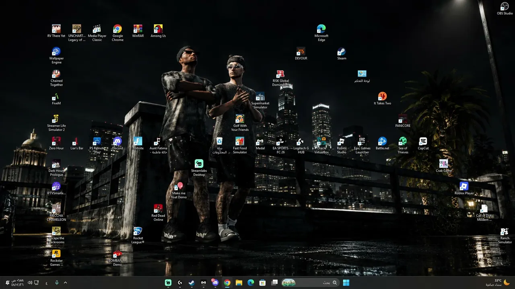
Task: Click Golf With Your Friends icon
Action: click(x=240, y=123)
